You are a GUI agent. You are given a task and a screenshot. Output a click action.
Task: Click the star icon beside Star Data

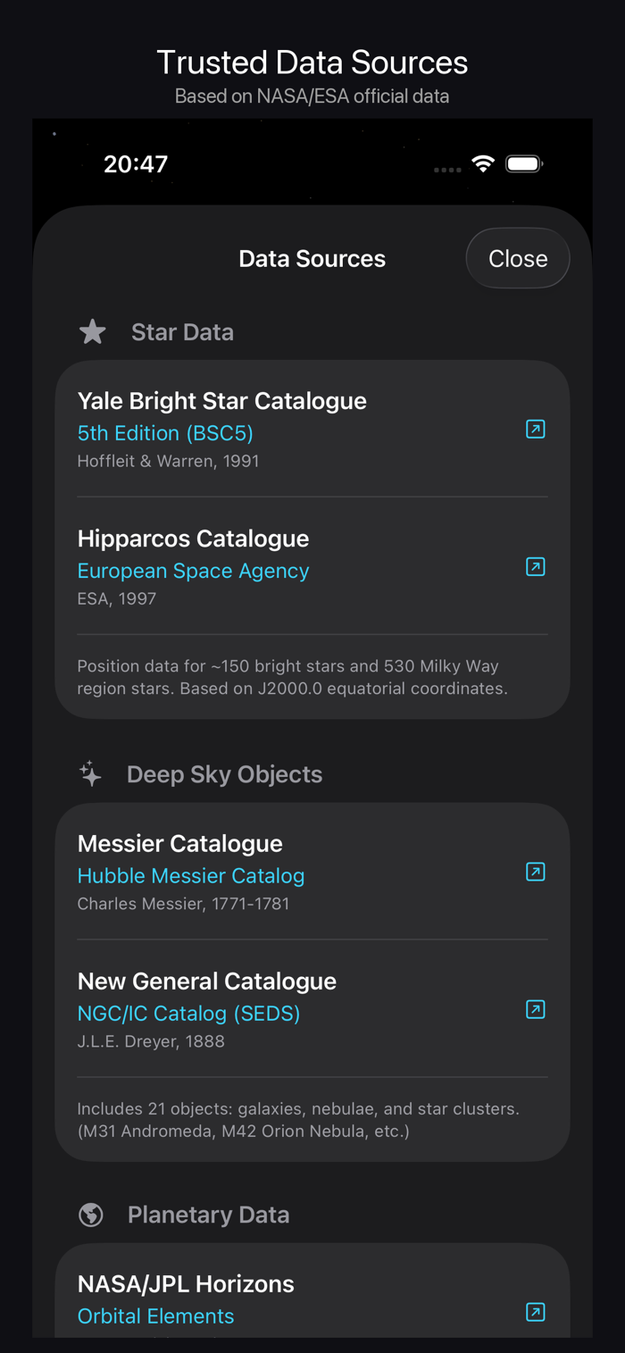pyautogui.click(x=92, y=332)
